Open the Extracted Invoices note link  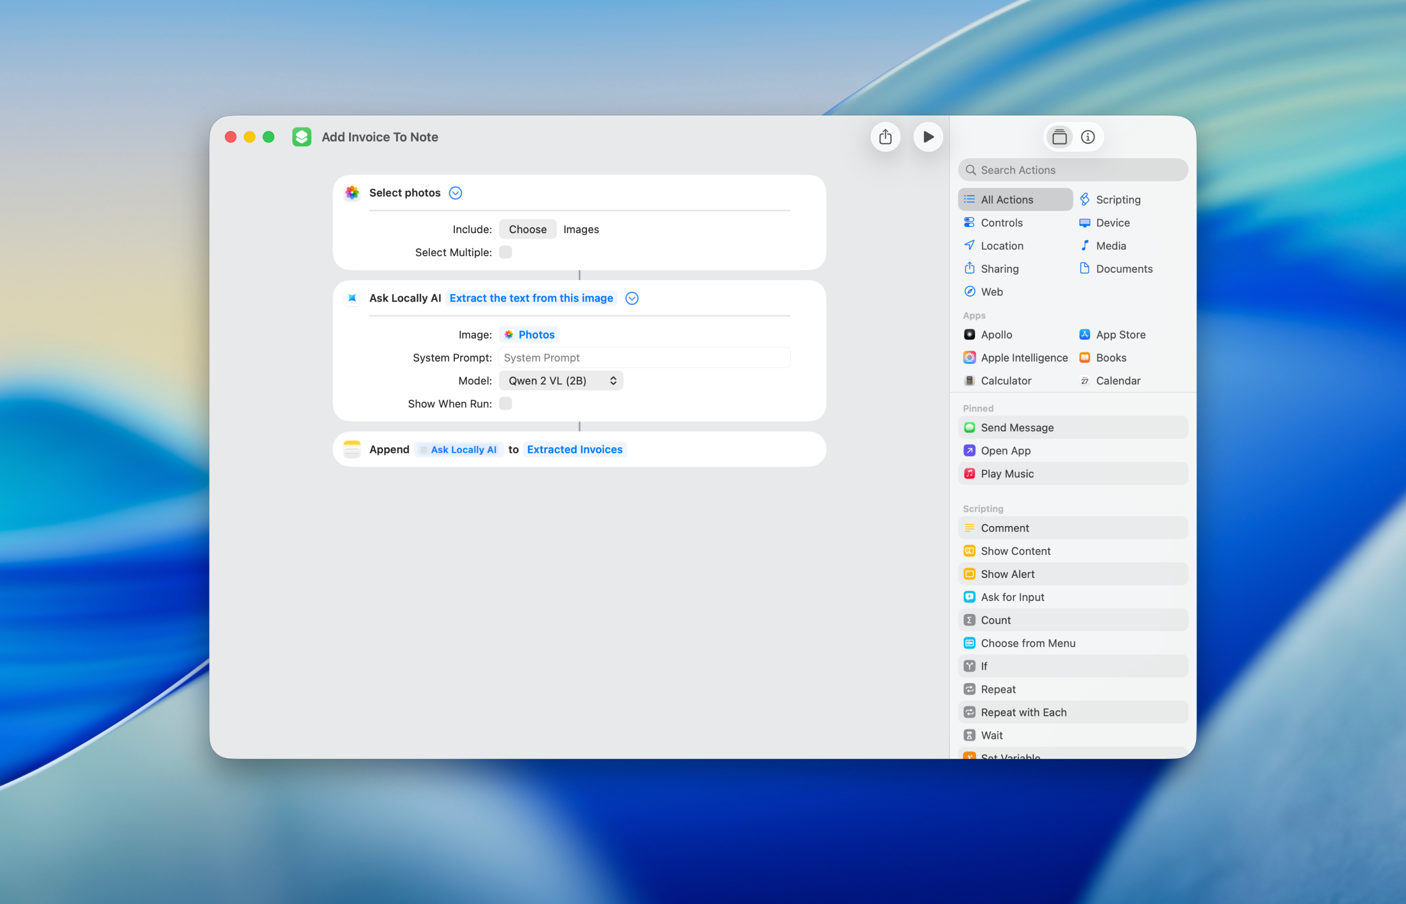click(574, 449)
